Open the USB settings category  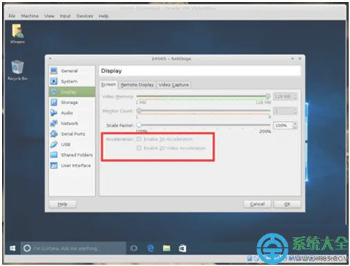(x=71, y=144)
